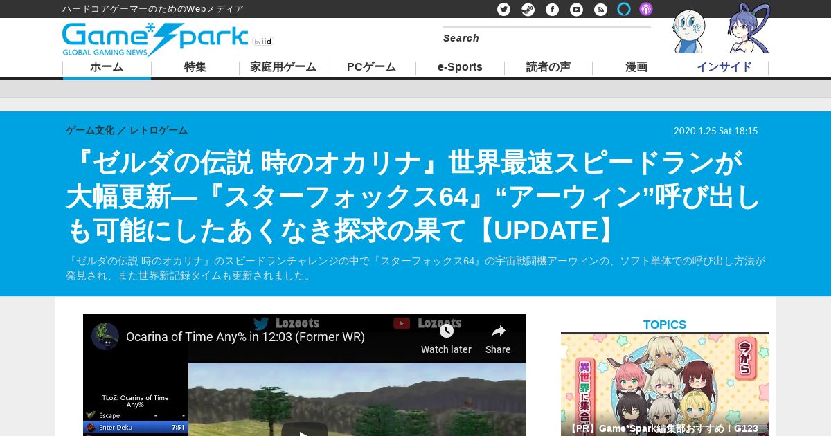Open the Alexa ring icon

click(x=624, y=9)
